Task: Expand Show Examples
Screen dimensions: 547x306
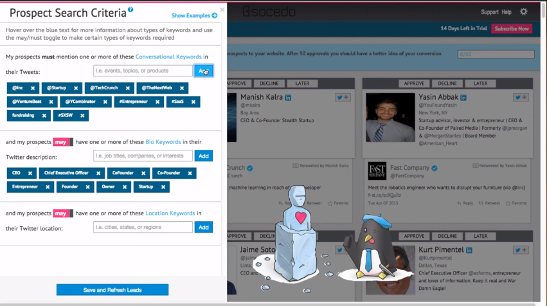Action: pos(194,15)
